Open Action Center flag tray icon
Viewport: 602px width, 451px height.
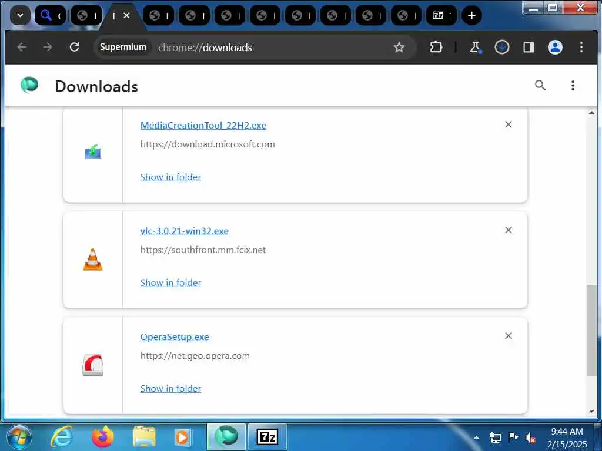click(x=513, y=437)
